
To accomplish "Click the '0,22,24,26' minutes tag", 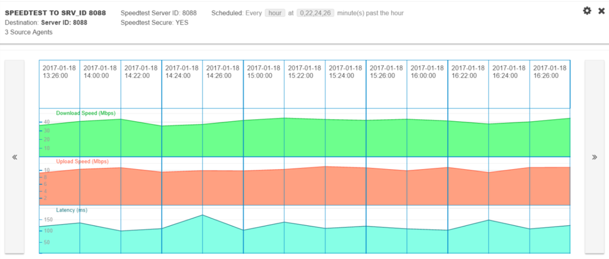I will pos(315,13).
